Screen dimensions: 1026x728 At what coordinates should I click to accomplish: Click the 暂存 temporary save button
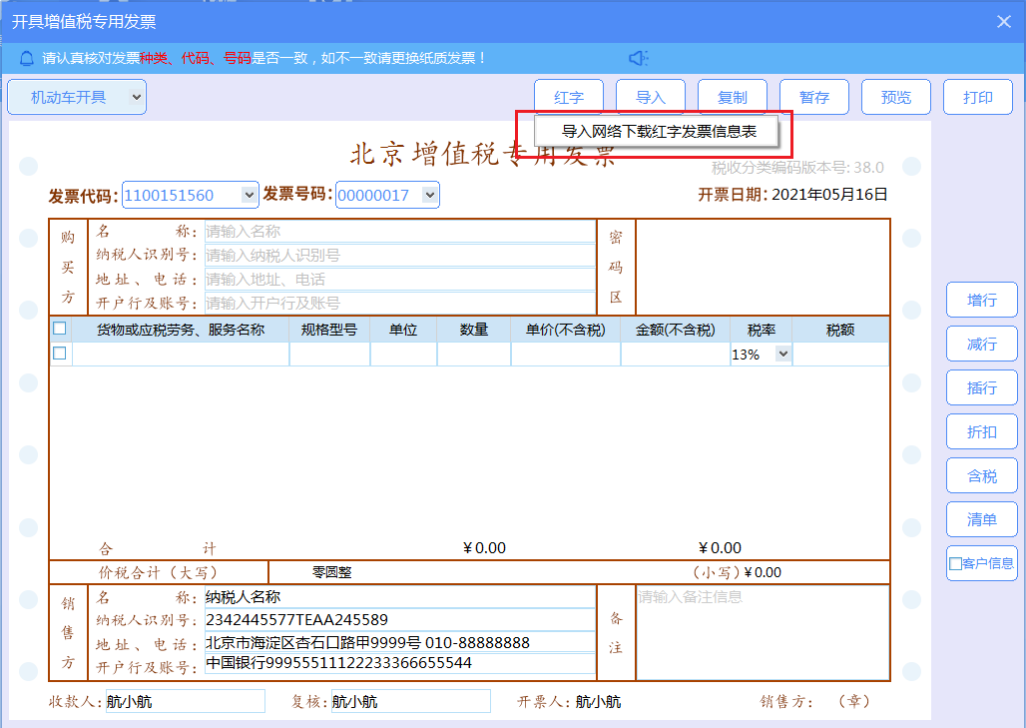814,97
